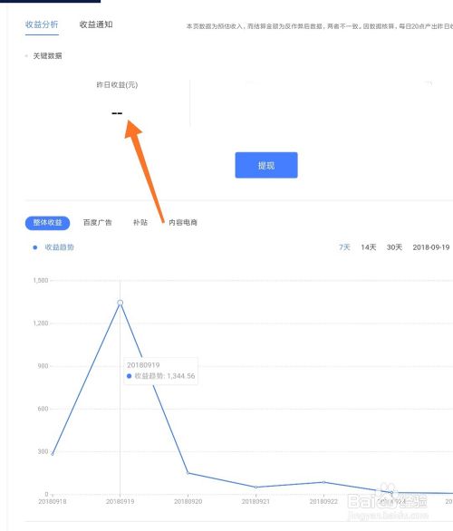Click the blue 提现 button
The image size is (453, 531).
(266, 165)
